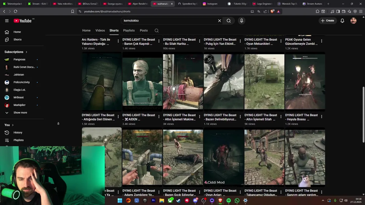Switch to the channel Videos tab

pos(100,30)
